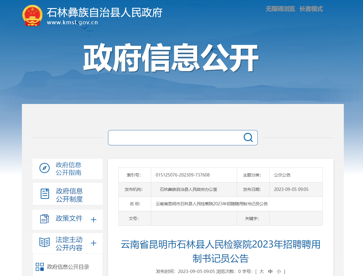Click the compass icon for disclosure guide
This screenshot has width=363, height=276.
pyautogui.click(x=45, y=168)
